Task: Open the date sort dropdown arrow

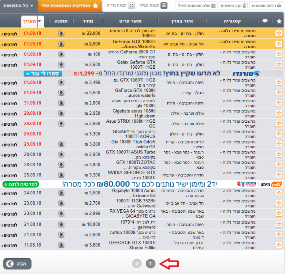Action: [x=40, y=22]
